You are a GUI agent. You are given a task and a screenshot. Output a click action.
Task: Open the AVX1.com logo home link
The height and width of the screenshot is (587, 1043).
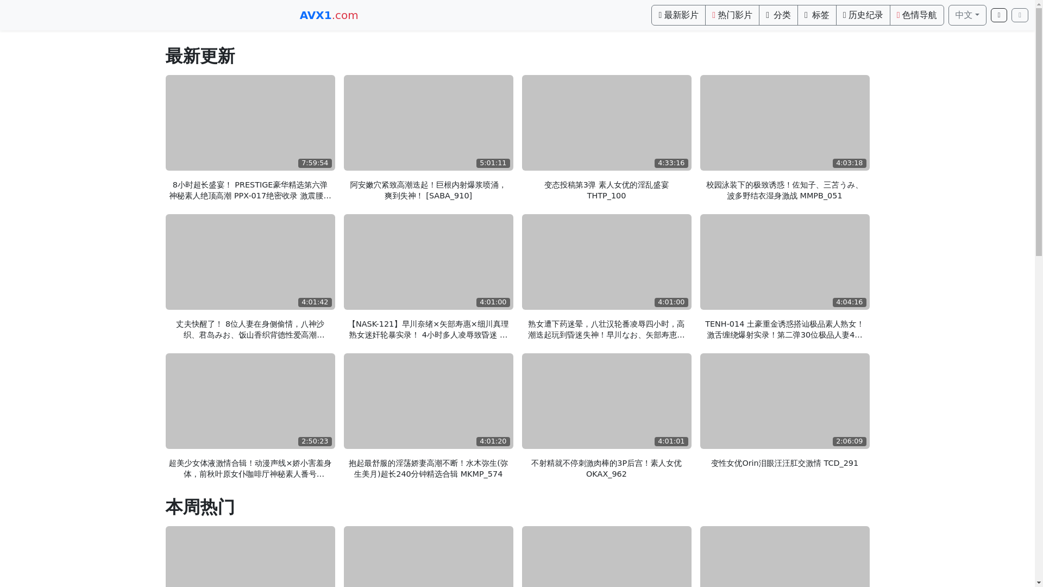[329, 15]
